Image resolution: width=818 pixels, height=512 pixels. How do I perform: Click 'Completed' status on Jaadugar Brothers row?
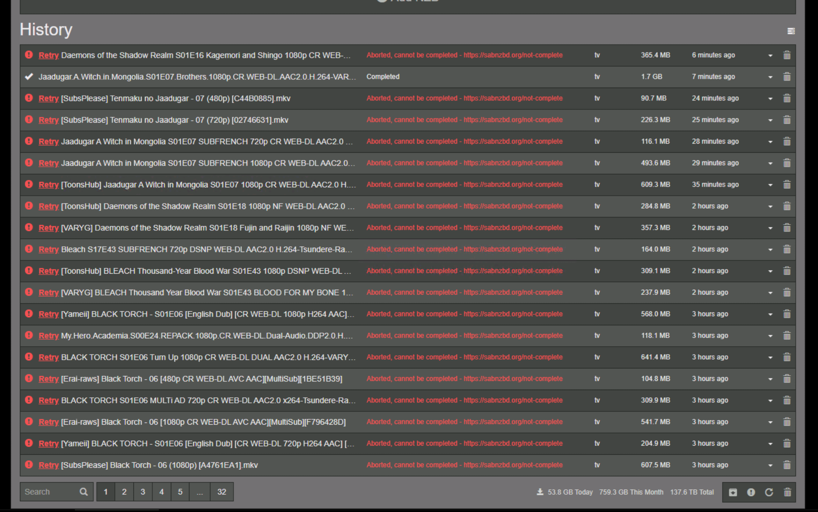tap(383, 77)
